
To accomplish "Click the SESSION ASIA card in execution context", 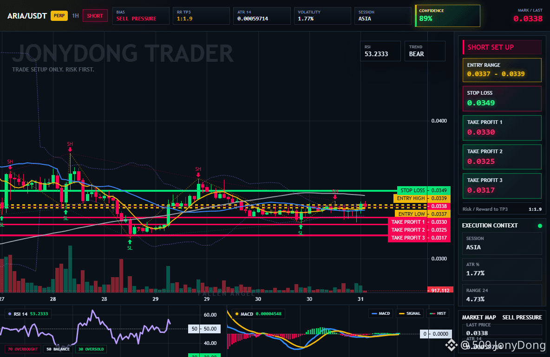I will pyautogui.click(x=502, y=243).
